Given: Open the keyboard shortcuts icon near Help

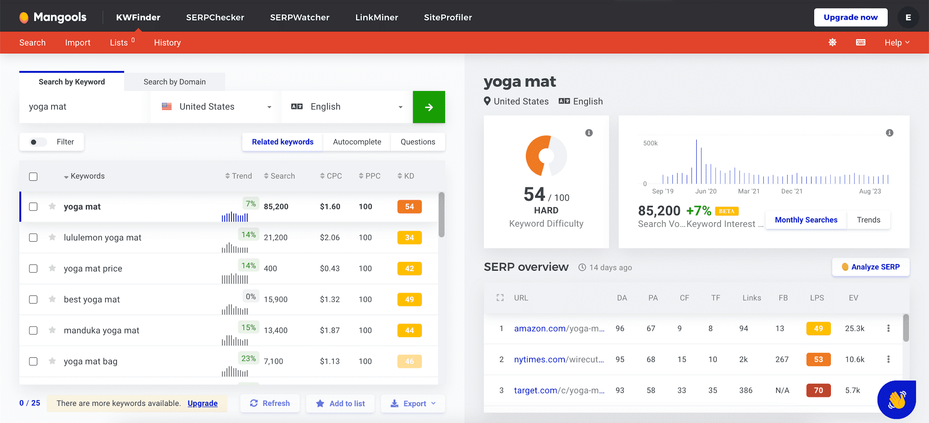Looking at the screenshot, I should coord(861,42).
